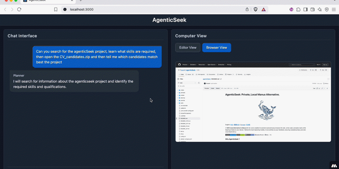
Task: Close the AgenticSeek browser tab
Action: point(72,1)
